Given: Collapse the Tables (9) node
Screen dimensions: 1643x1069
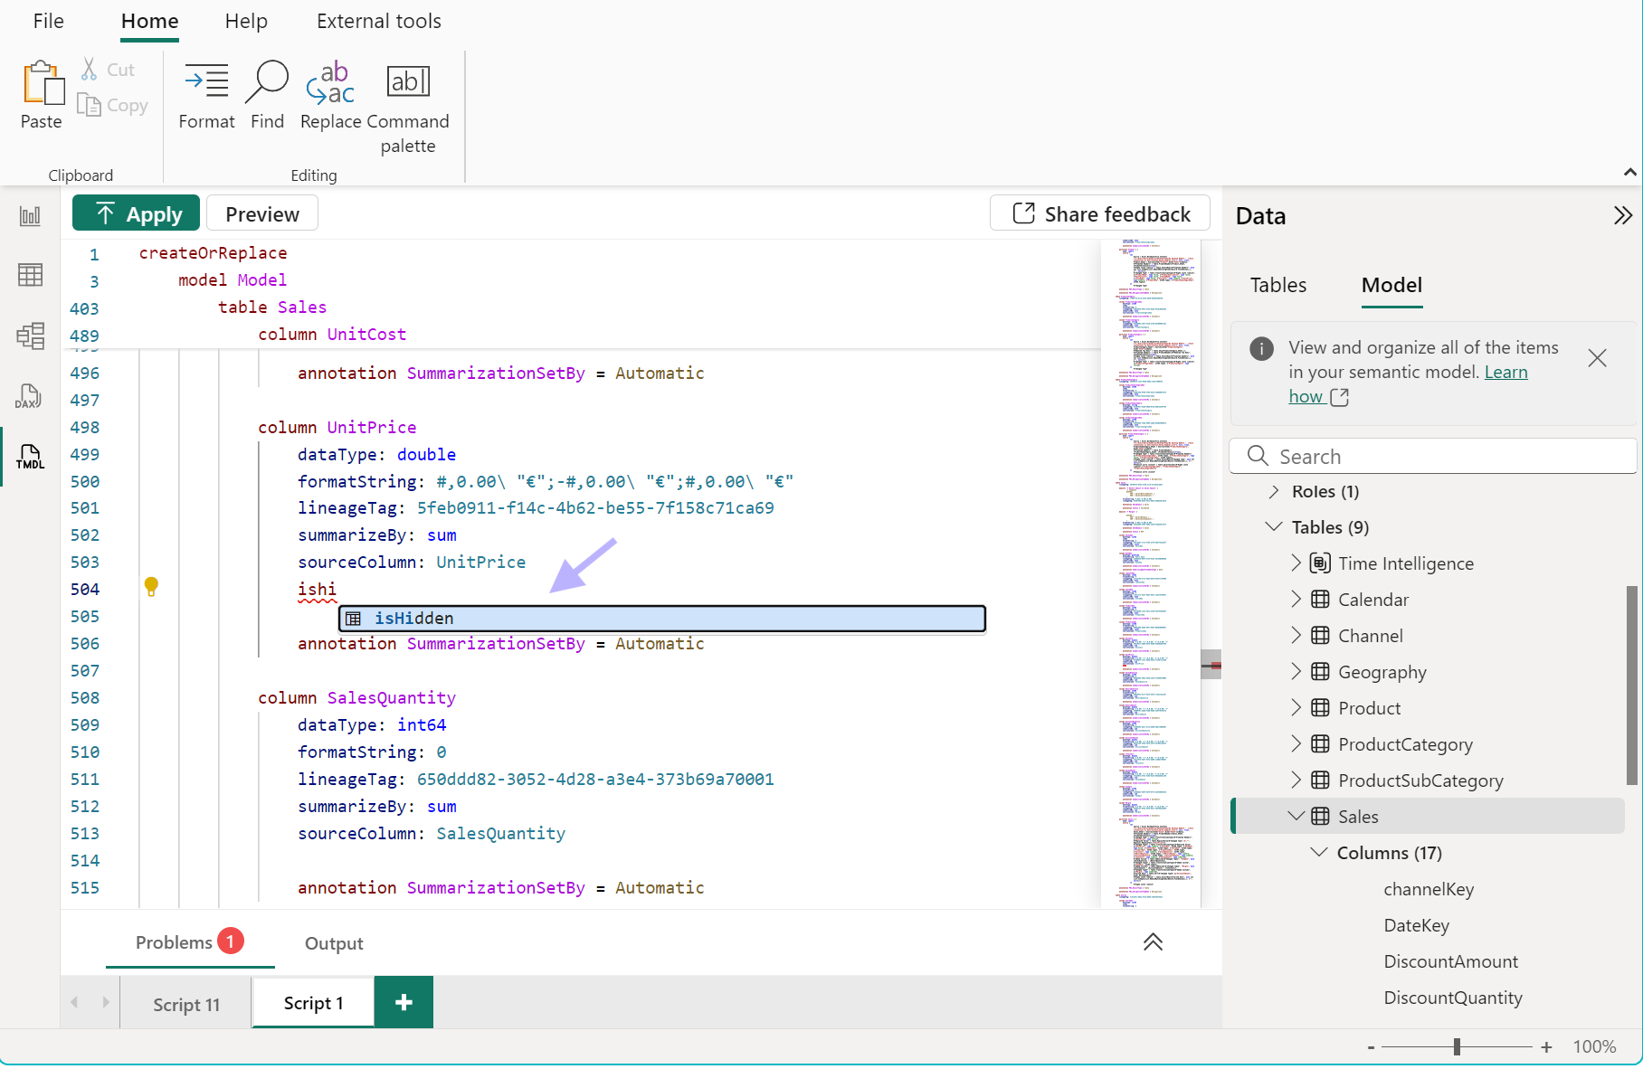Looking at the screenshot, I should click(1274, 526).
